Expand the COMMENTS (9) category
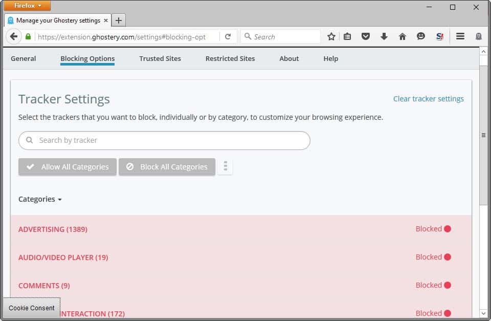491x321 pixels. pyautogui.click(x=44, y=286)
